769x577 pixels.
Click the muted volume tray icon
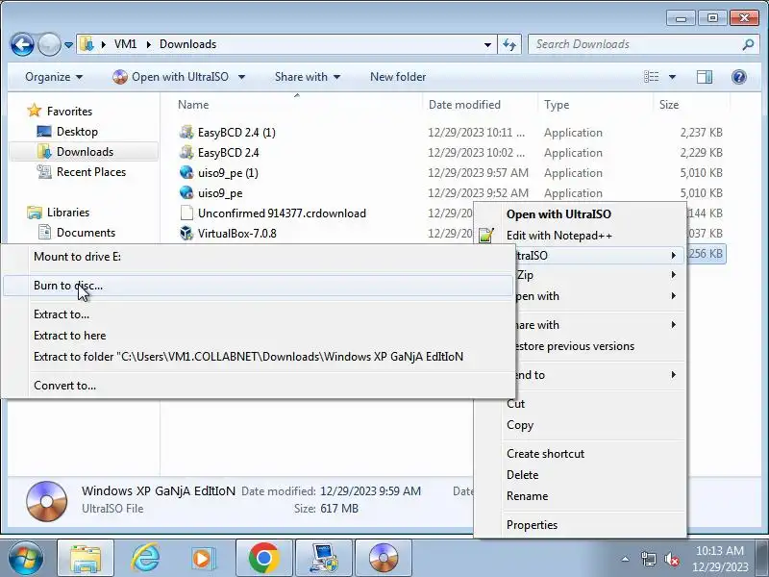(671, 559)
